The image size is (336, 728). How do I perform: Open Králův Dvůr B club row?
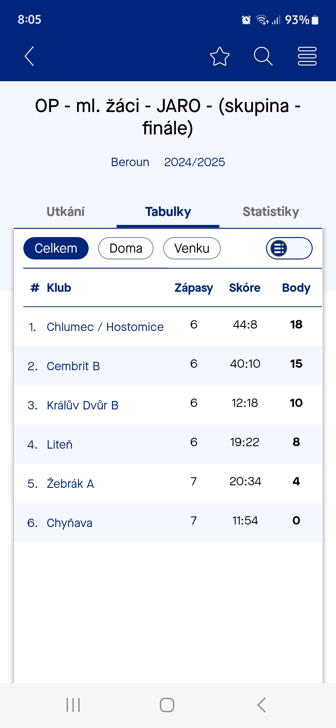click(168, 405)
